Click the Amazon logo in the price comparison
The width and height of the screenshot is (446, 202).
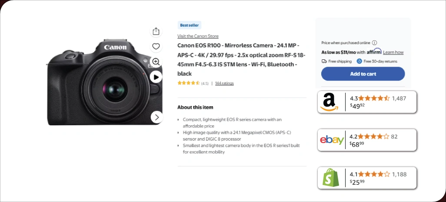point(329,102)
